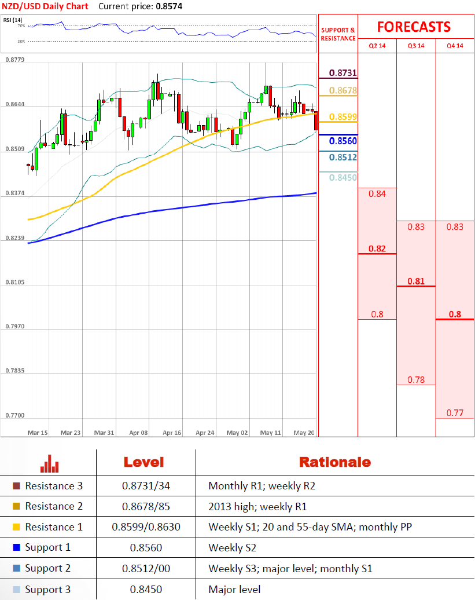Screen dimensions: 475x600
Task: Click the Support 3 light-blue color swatch
Action: point(16,590)
